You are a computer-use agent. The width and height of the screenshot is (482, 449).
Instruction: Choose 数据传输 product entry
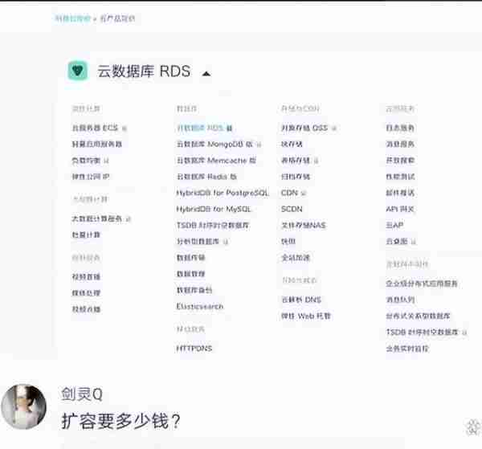[191, 258]
